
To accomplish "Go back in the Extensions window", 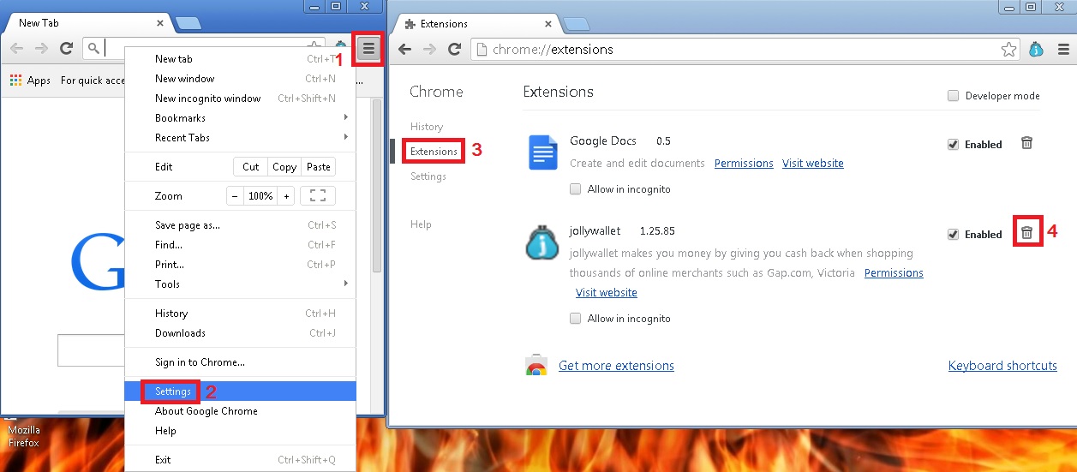I will 405,50.
